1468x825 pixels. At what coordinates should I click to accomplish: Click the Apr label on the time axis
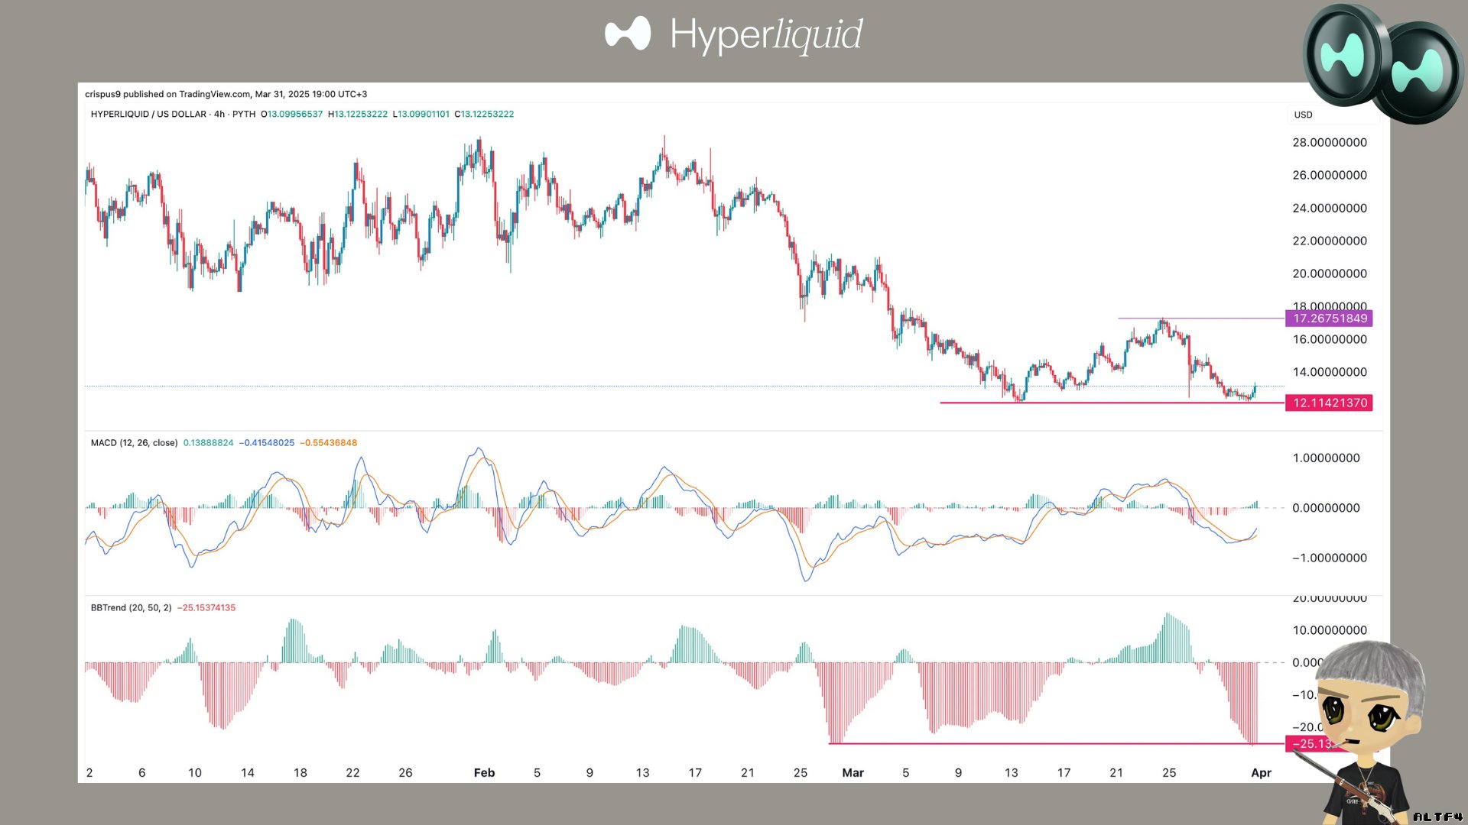(1261, 773)
